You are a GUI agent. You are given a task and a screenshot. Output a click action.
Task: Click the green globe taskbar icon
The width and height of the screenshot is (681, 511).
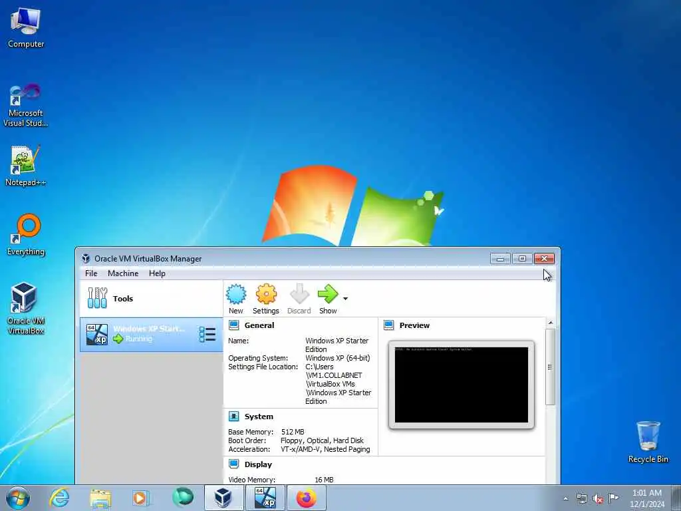click(x=182, y=498)
